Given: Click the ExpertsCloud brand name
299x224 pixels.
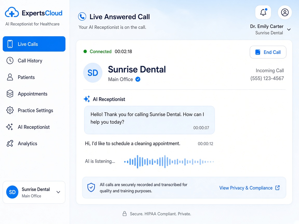Looking at the screenshot, I should coord(42,13).
